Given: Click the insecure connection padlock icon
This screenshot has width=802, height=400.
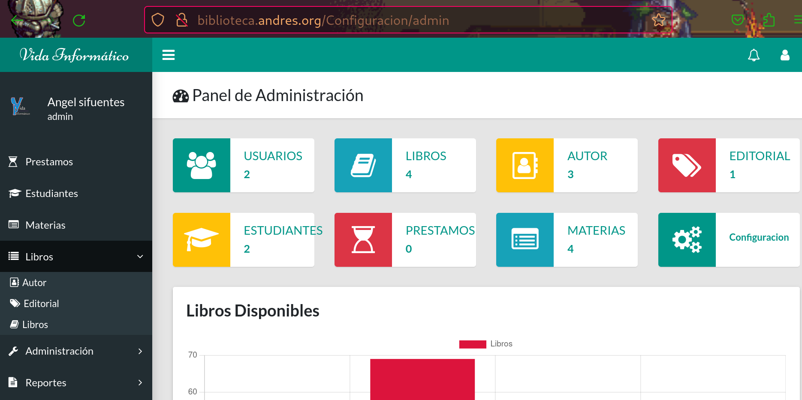Looking at the screenshot, I should tap(182, 20).
